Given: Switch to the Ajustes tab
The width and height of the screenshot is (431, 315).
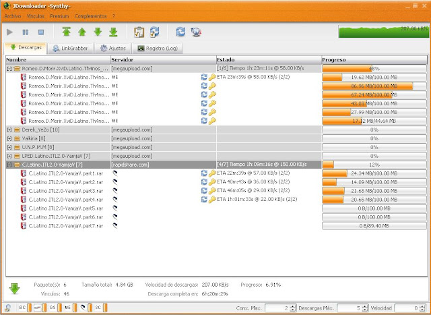Looking at the screenshot, I should click(113, 48).
